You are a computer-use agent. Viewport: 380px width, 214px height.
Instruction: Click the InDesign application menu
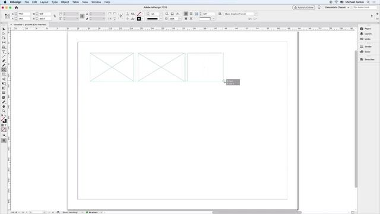[x=15, y=2]
